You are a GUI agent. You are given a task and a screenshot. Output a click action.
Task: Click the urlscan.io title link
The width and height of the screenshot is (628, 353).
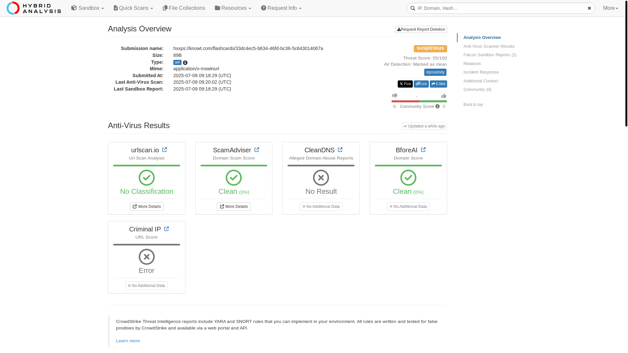point(145,150)
